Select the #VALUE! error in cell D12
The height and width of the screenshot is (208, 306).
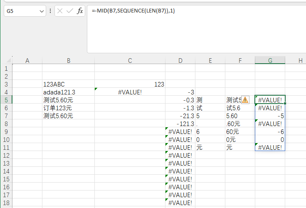[x=180, y=156]
